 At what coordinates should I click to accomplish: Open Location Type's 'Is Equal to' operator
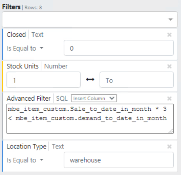tap(25, 160)
